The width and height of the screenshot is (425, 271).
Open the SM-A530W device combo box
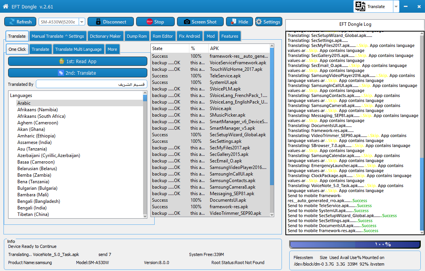click(x=62, y=22)
